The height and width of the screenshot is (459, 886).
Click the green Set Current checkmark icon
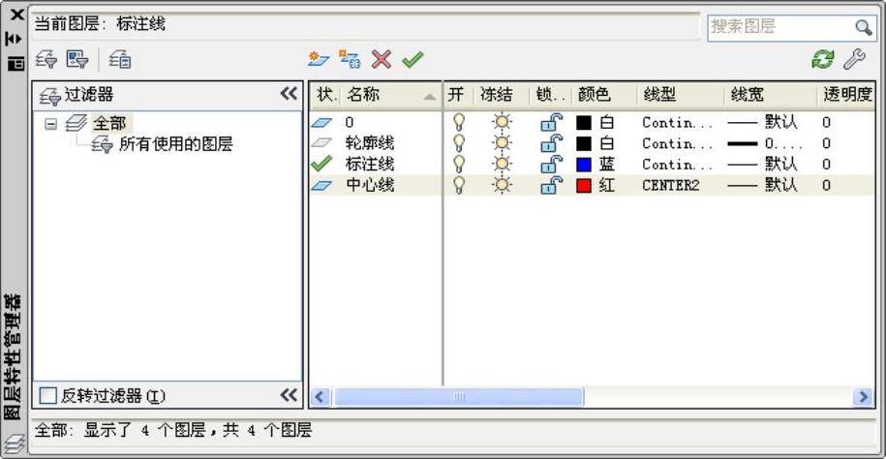click(x=412, y=60)
